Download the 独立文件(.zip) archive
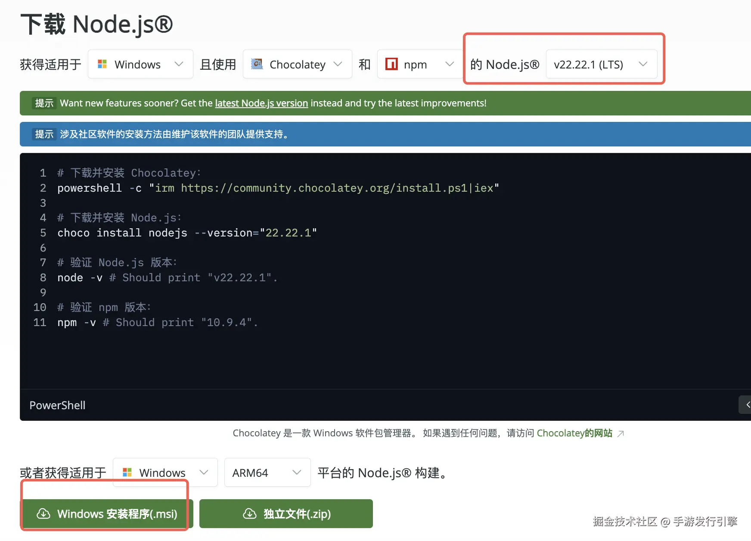 tap(286, 513)
